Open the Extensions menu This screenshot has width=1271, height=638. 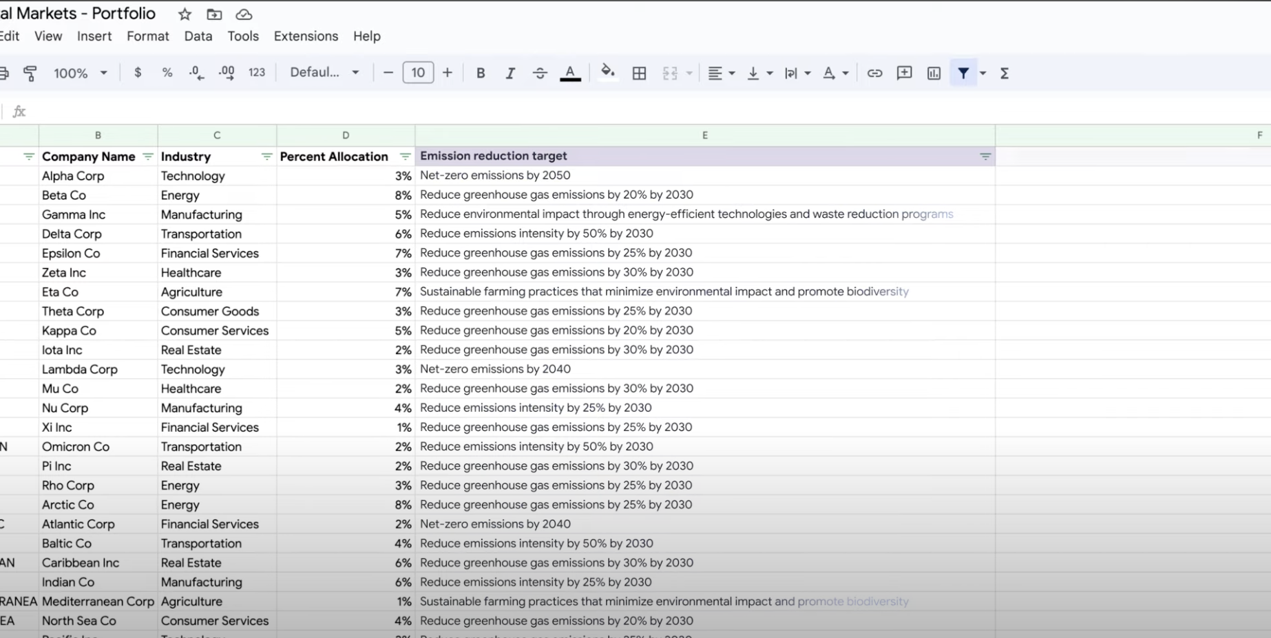tap(306, 36)
